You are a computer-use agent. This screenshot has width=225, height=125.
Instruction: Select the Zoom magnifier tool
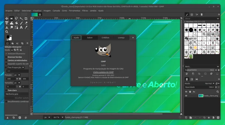tap(7, 32)
